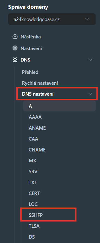Open DS records
This screenshot has height=243, width=100.
coord(32,237)
